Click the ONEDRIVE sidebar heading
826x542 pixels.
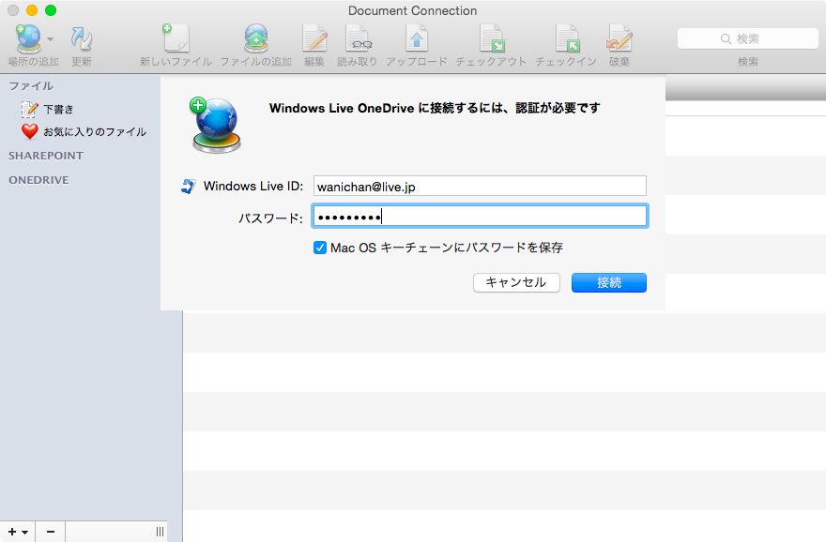(38, 180)
